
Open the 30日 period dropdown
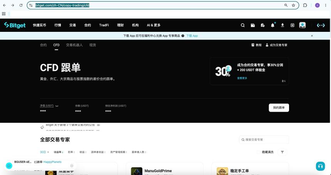click(x=44, y=152)
